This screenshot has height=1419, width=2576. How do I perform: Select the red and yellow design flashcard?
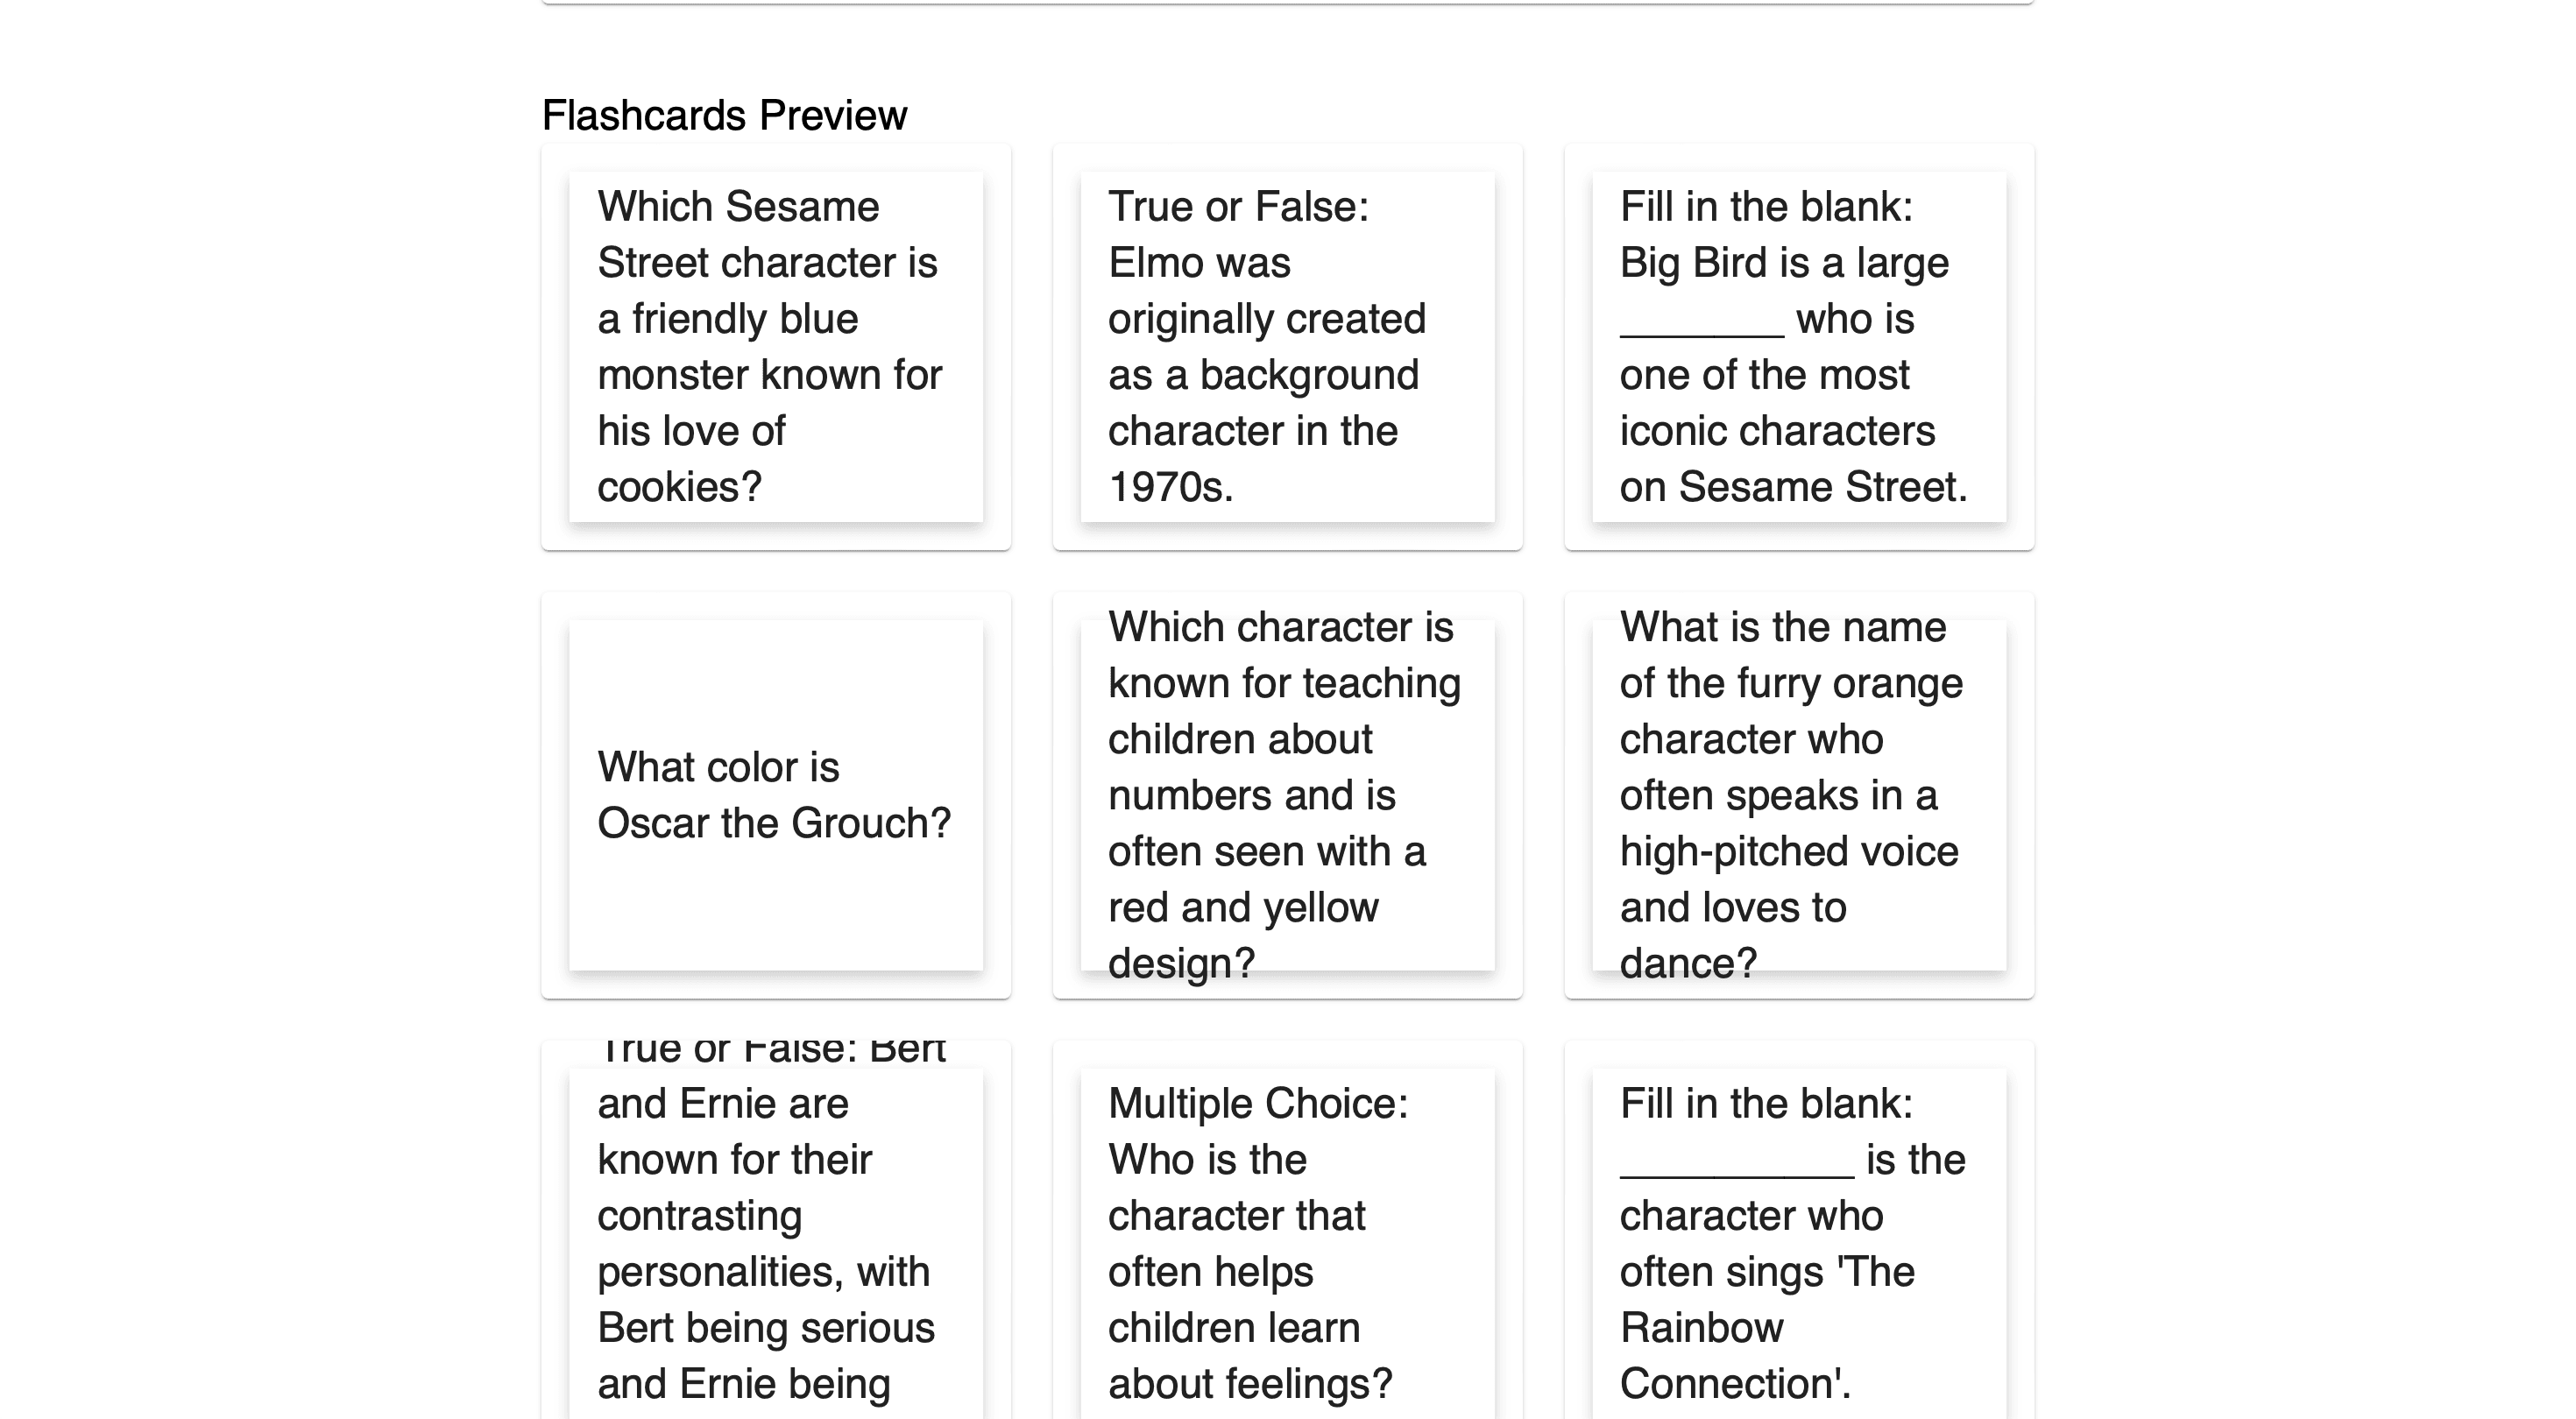pos(1287,795)
